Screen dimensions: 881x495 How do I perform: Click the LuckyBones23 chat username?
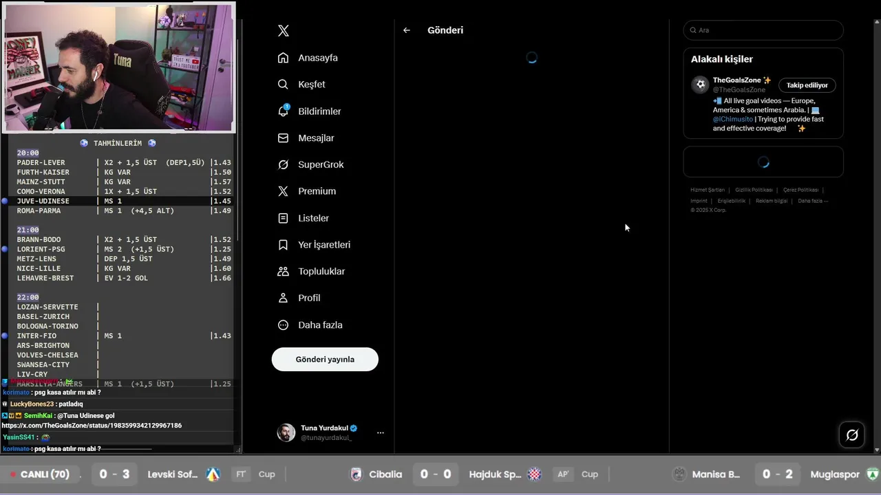coord(32,404)
